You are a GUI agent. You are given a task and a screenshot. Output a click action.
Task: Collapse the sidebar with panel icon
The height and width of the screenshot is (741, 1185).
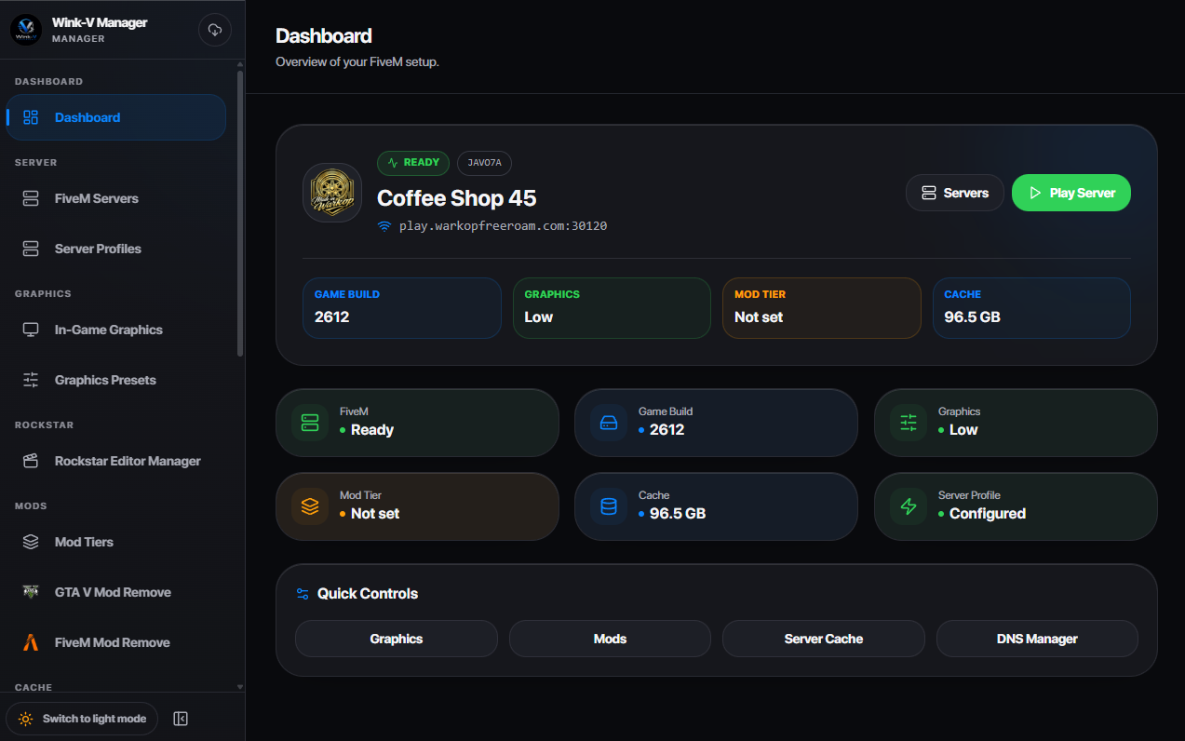pos(181,719)
